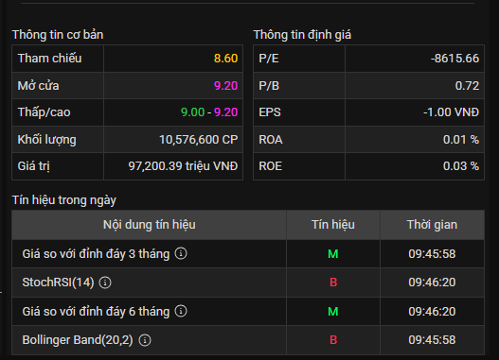Viewport: 499px width, 360px height.
Task: Select the Thời gian column header
Action: point(432,225)
